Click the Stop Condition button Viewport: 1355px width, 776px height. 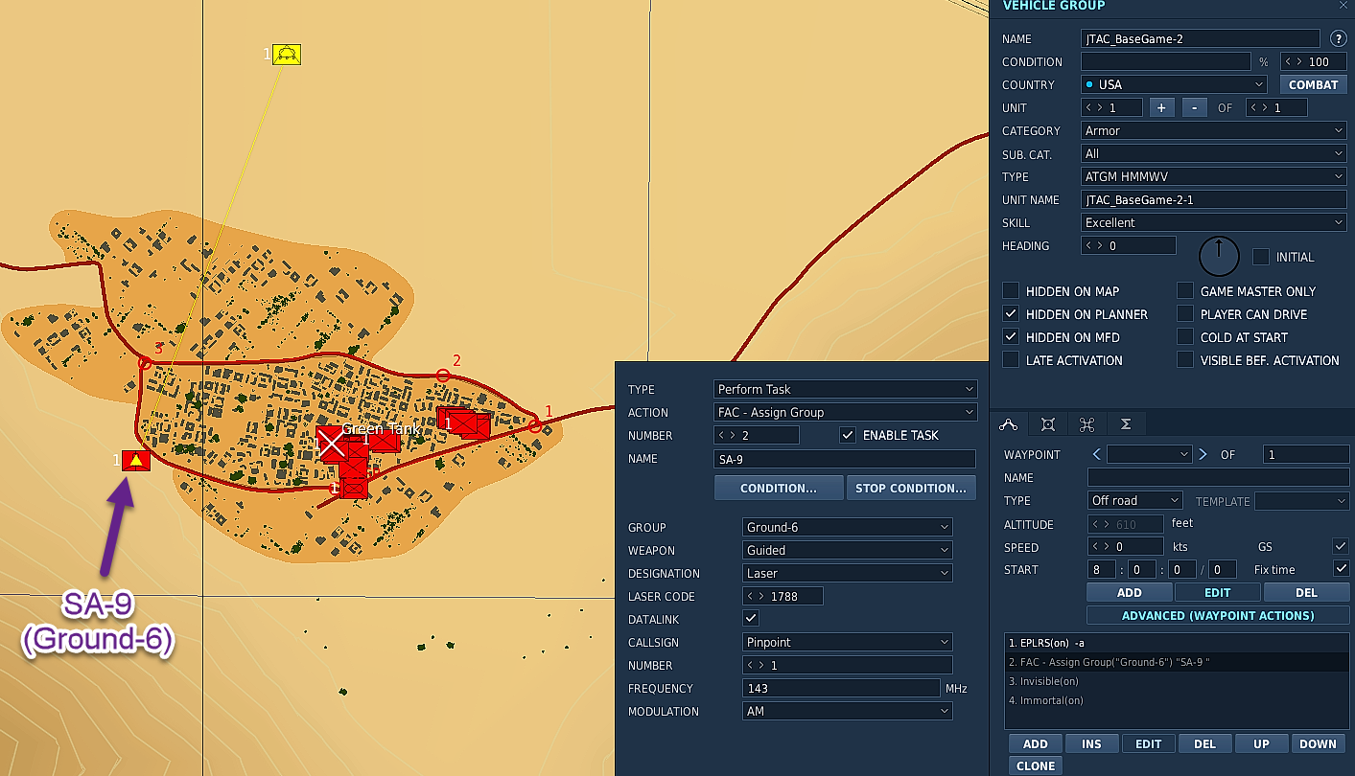(911, 488)
